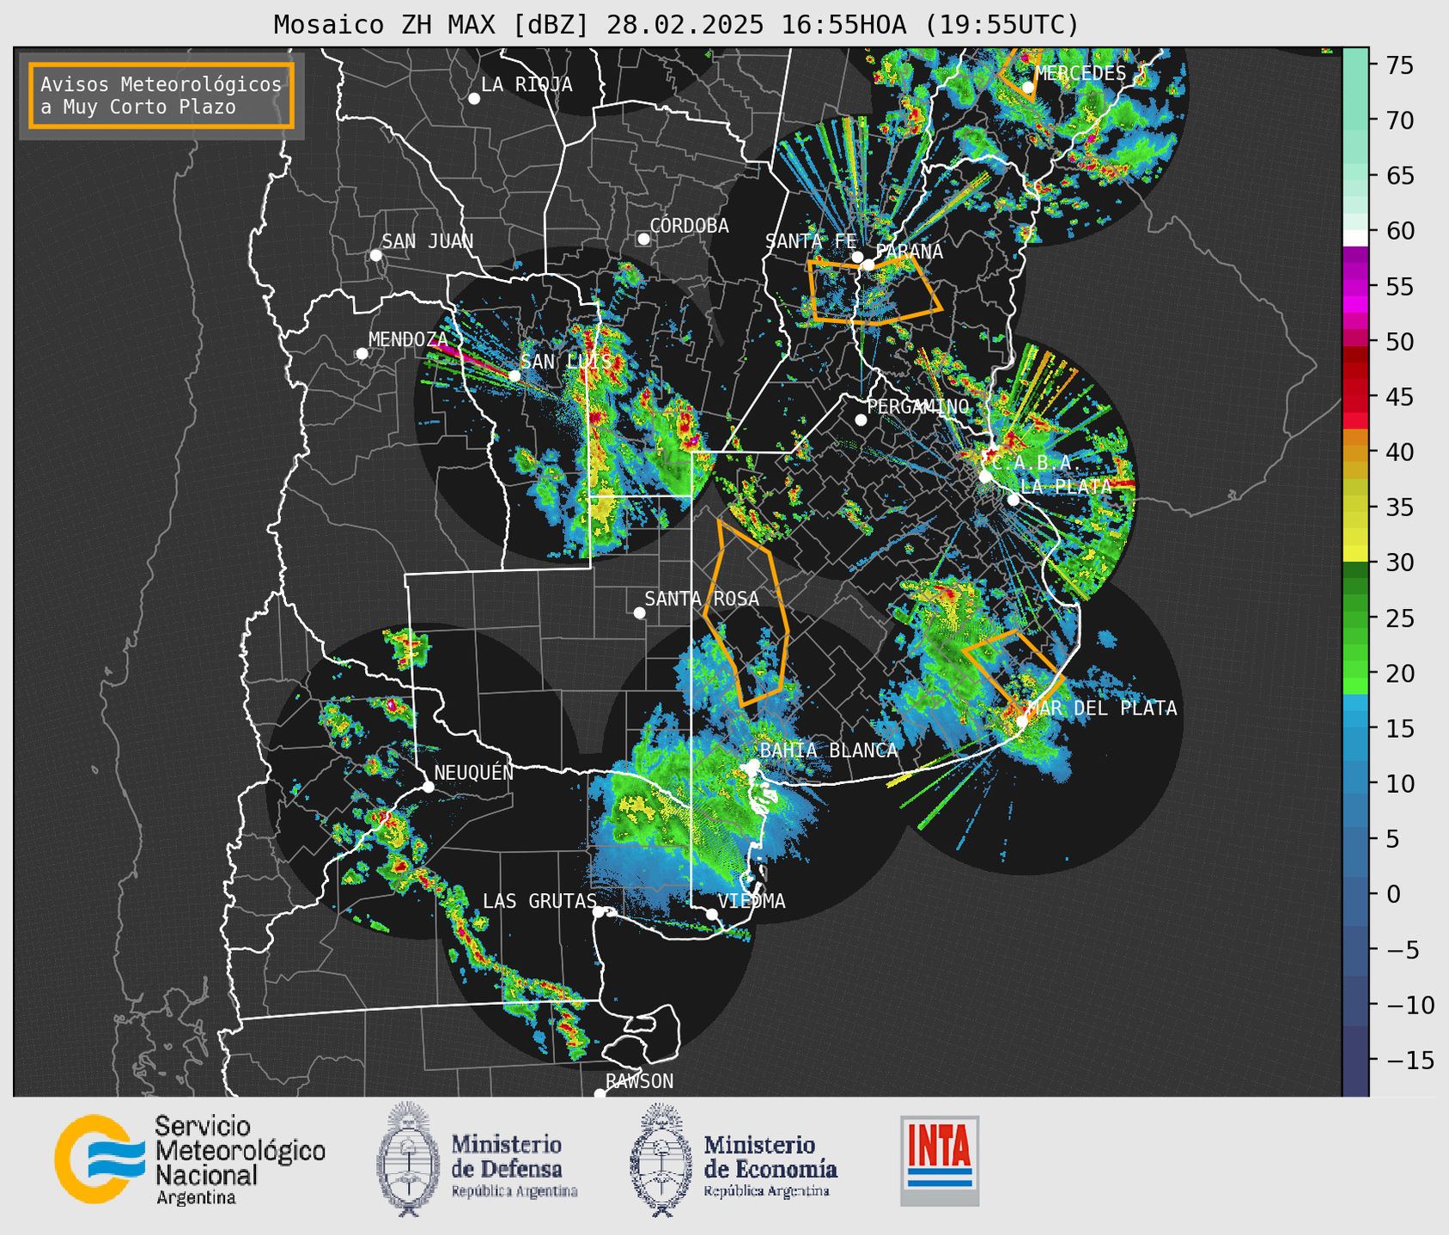
Task: Click the −15 dBZ dark blue band
Action: [1355, 1059]
